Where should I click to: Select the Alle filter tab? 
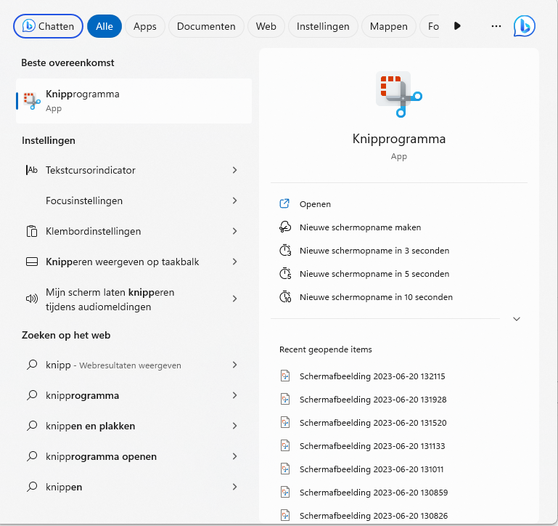pos(104,26)
